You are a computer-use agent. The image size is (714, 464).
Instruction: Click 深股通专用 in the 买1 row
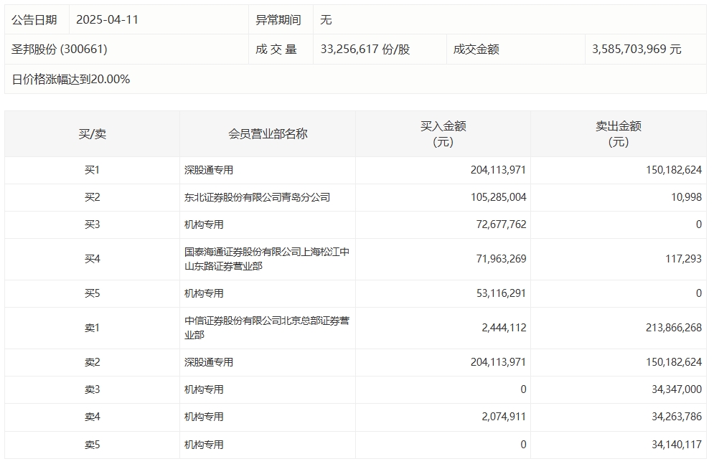pos(209,171)
